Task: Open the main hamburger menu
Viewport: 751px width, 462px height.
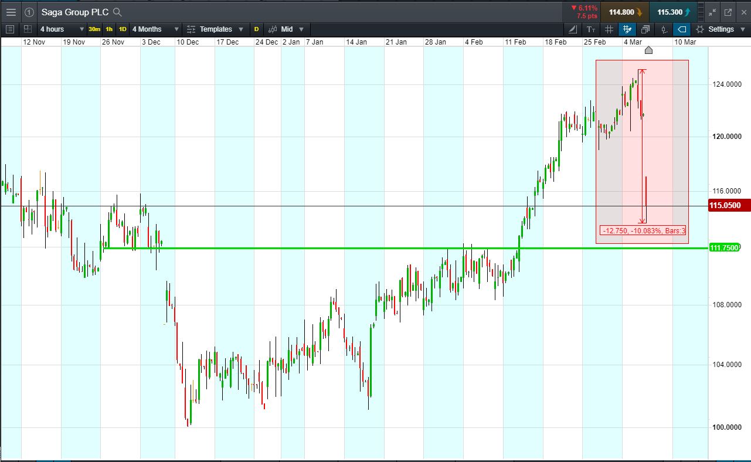Action: (11, 12)
